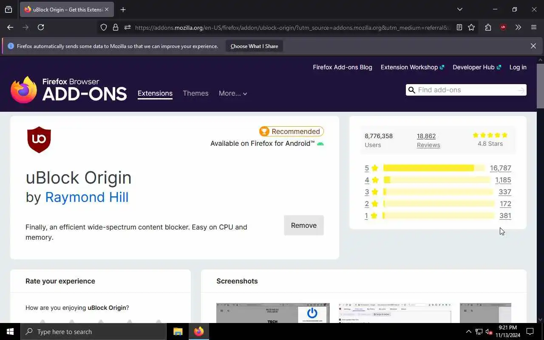Filter reviews by 2 stars
Viewport: 544px width, 340px height.
click(x=371, y=204)
